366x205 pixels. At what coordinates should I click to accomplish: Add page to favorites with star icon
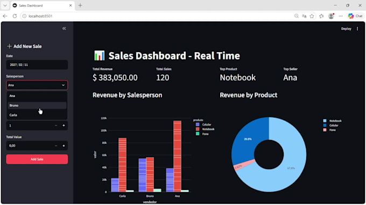(312, 16)
